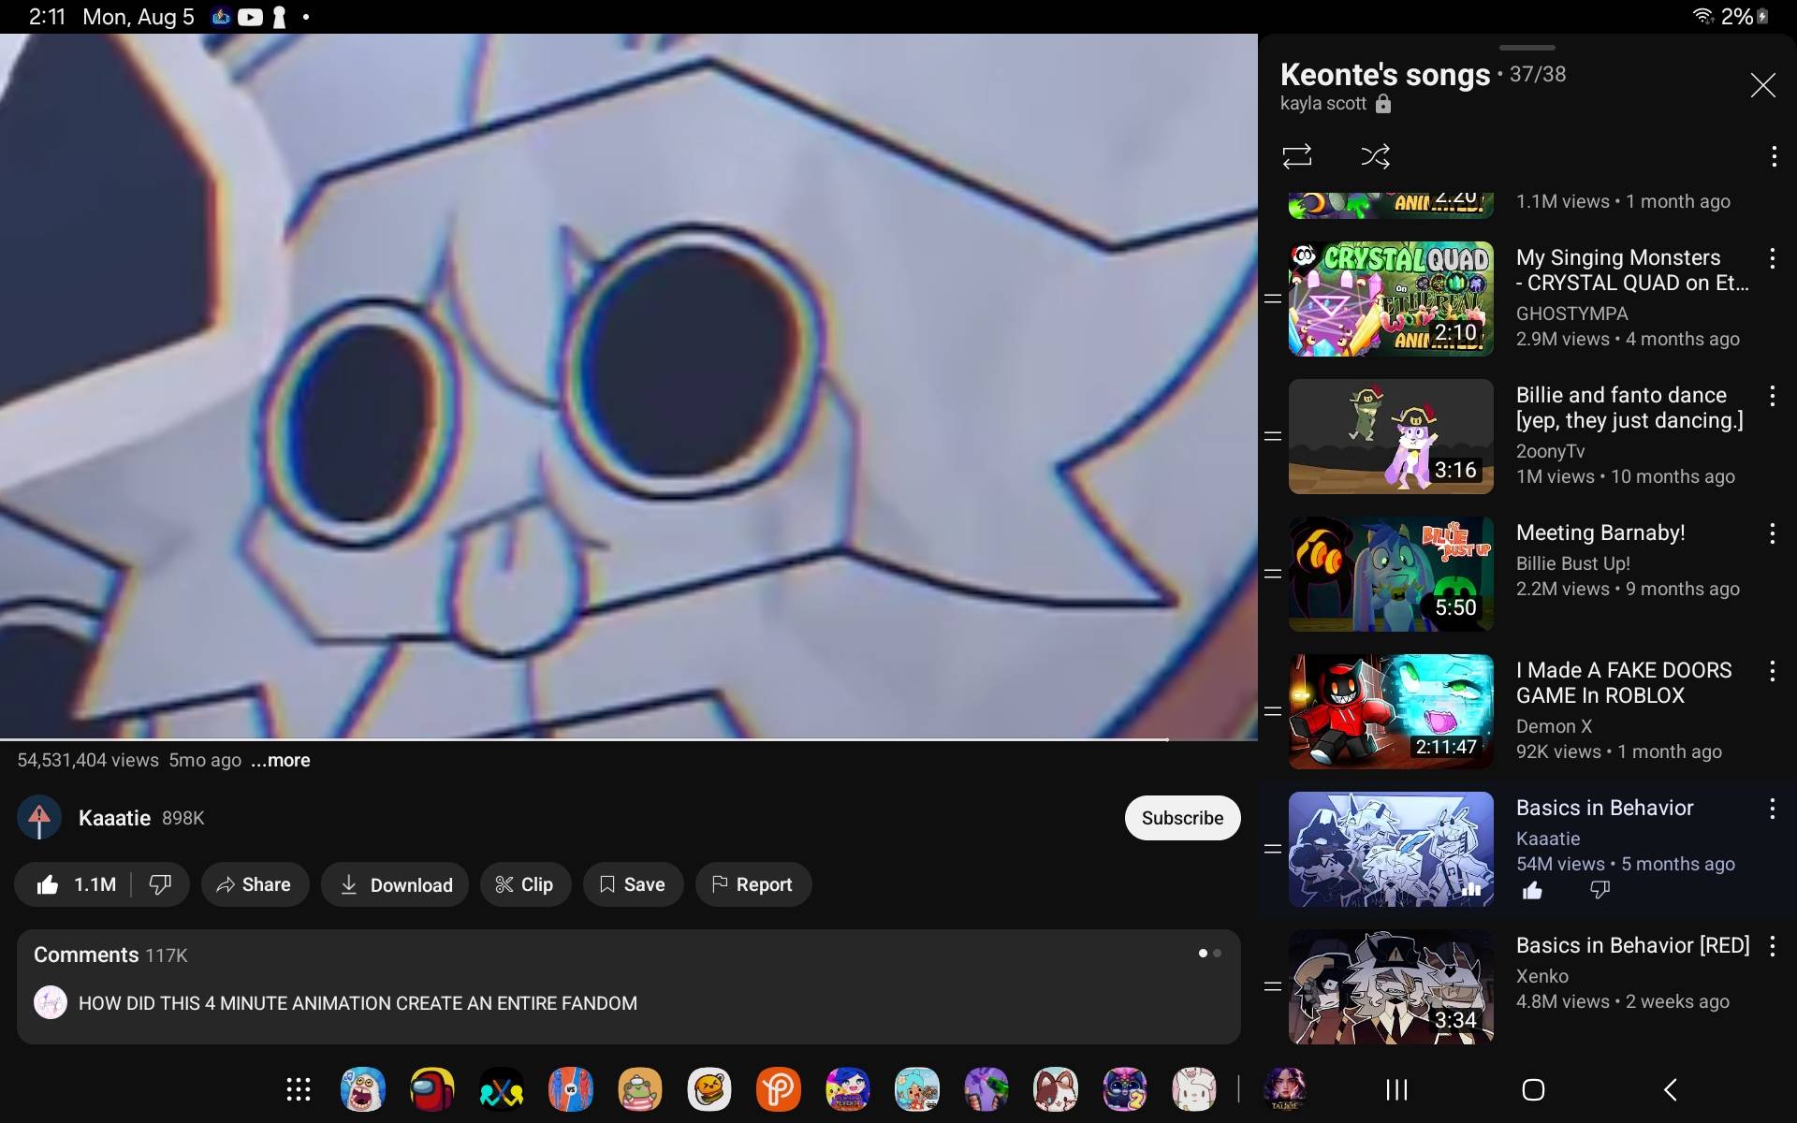Toggle playlist loop mode
The image size is (1797, 1123).
coord(1296,156)
